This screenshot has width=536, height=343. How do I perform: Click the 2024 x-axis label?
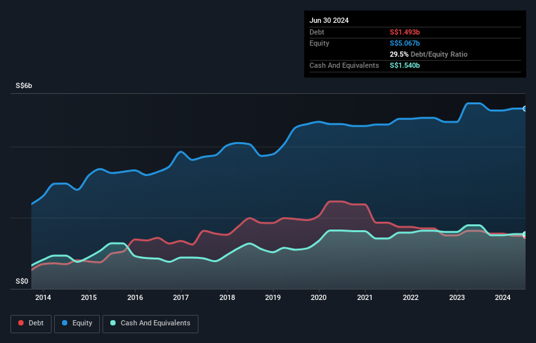pyautogui.click(x=503, y=297)
